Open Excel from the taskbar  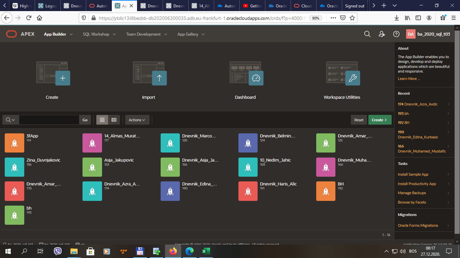(206, 251)
